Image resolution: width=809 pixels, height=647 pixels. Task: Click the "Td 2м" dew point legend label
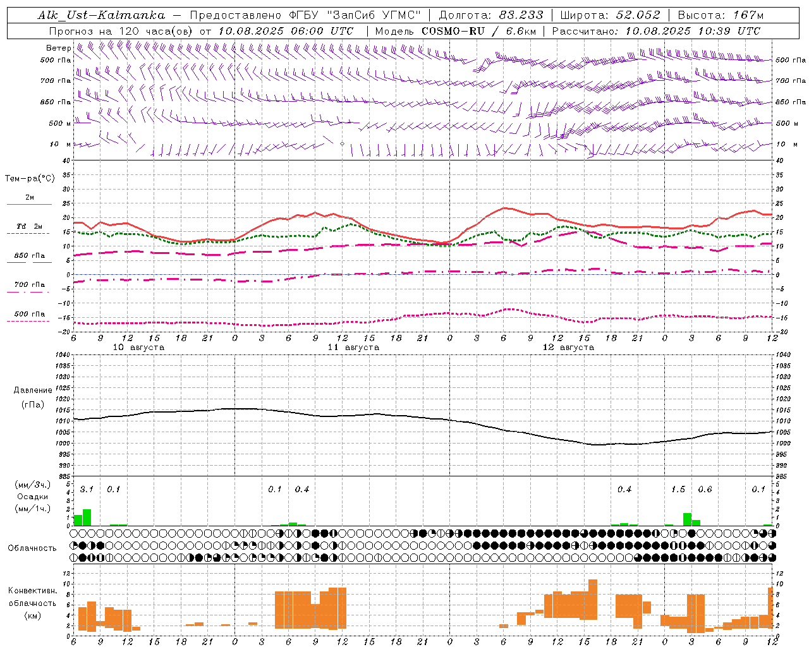pos(30,226)
